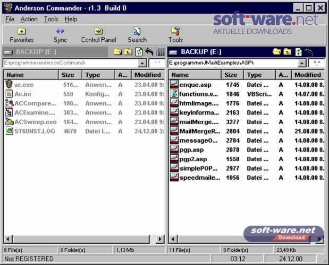Sort right panel by Name column
The width and height of the screenshot is (329, 265).
point(195,75)
